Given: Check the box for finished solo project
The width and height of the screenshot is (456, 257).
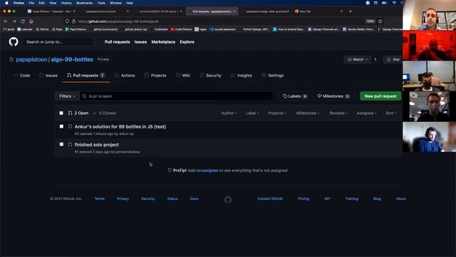Looking at the screenshot, I should coord(61,144).
